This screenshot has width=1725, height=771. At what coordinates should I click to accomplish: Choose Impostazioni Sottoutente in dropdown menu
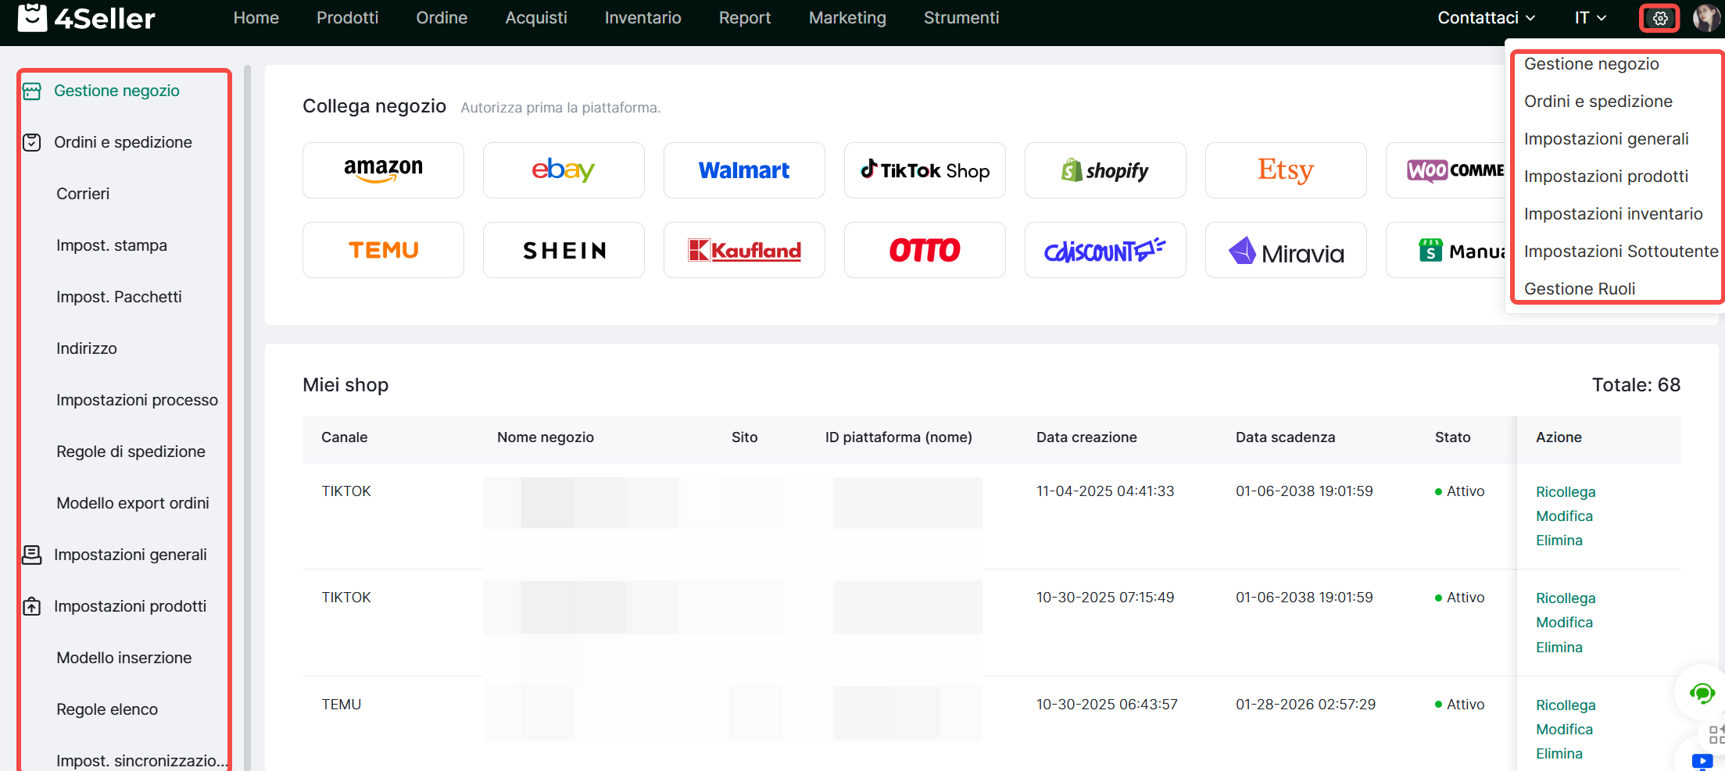click(1620, 252)
